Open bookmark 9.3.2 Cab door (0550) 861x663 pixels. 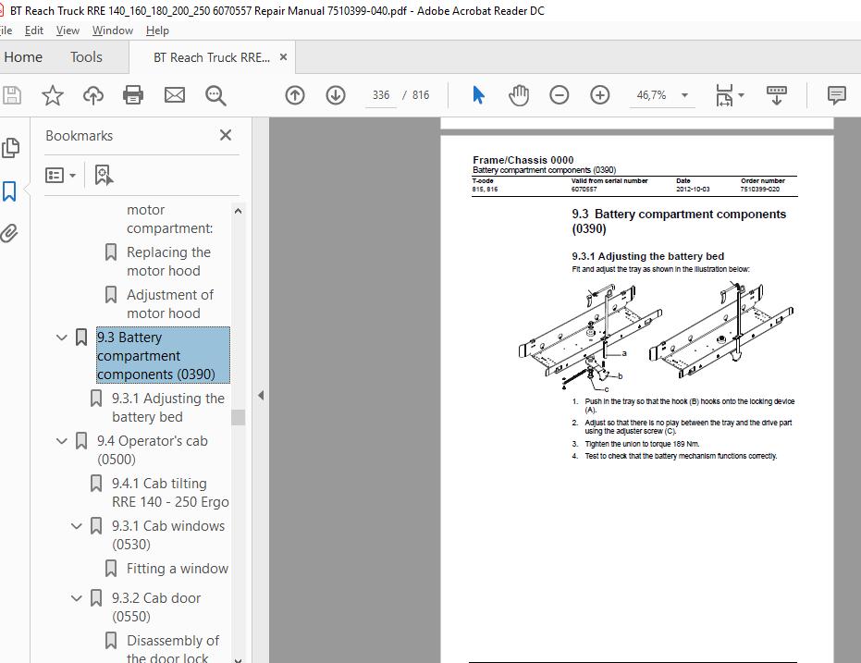pyautogui.click(x=156, y=607)
